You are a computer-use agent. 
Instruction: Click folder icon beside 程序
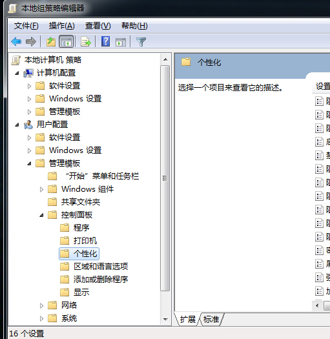tap(65, 228)
